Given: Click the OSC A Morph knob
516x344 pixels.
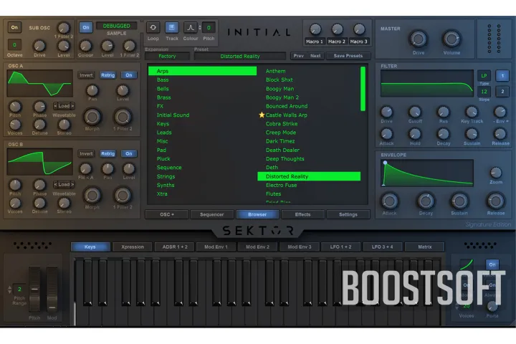Looking at the screenshot, I should [x=92, y=117].
